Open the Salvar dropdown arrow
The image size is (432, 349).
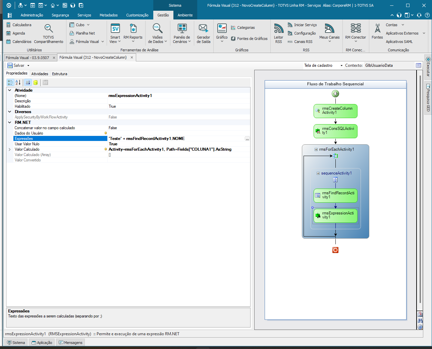pos(28,65)
